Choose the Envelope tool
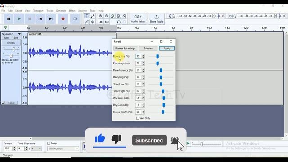This screenshot has width=288, height=162. (93, 16)
